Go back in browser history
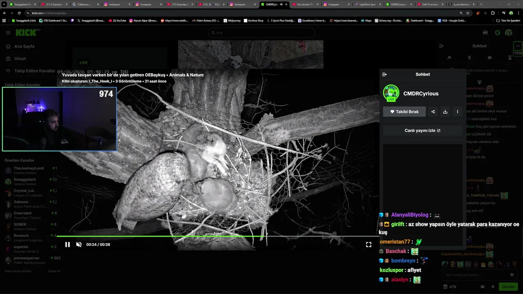 pyautogui.click(x=4, y=13)
